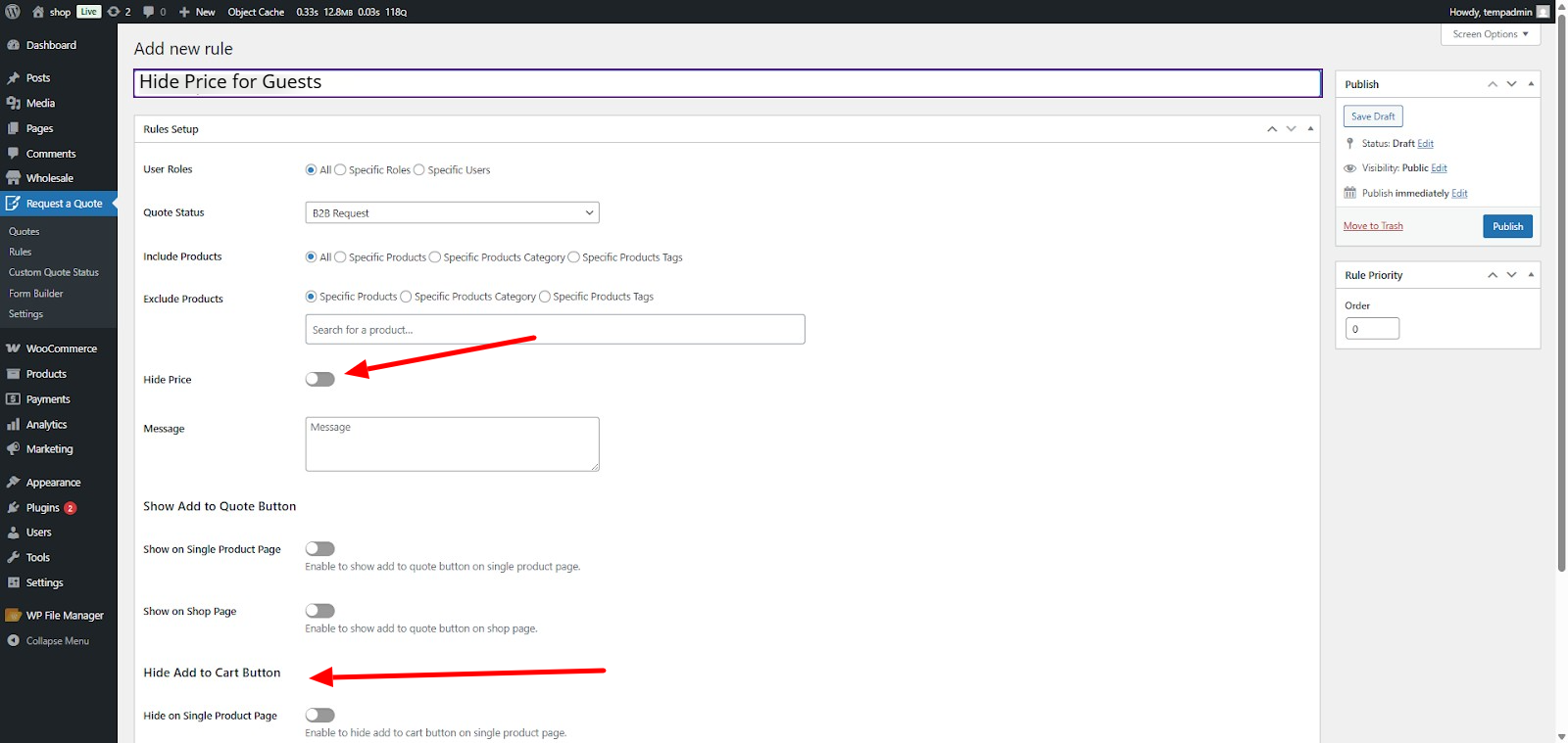
Task: Move Rules Setup panel up
Action: click(1272, 129)
